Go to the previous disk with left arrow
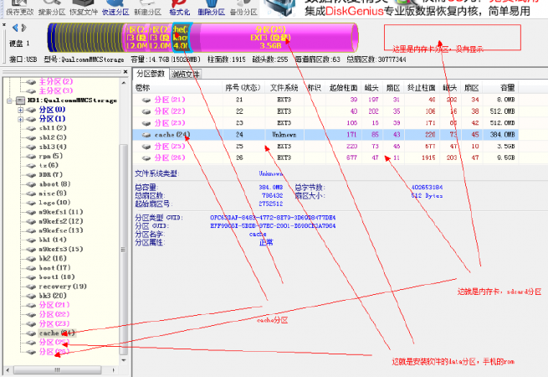Screen dimensions: 548x377 point(15,28)
